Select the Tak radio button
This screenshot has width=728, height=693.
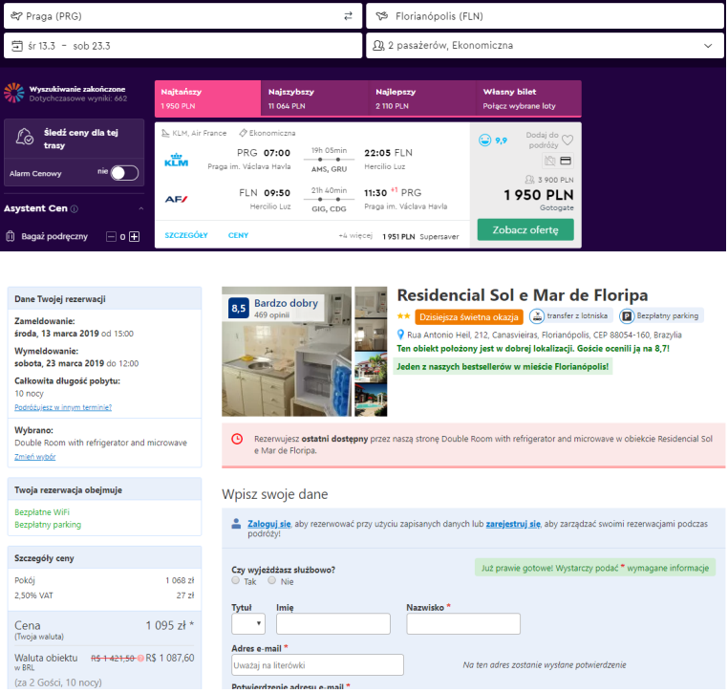[236, 580]
